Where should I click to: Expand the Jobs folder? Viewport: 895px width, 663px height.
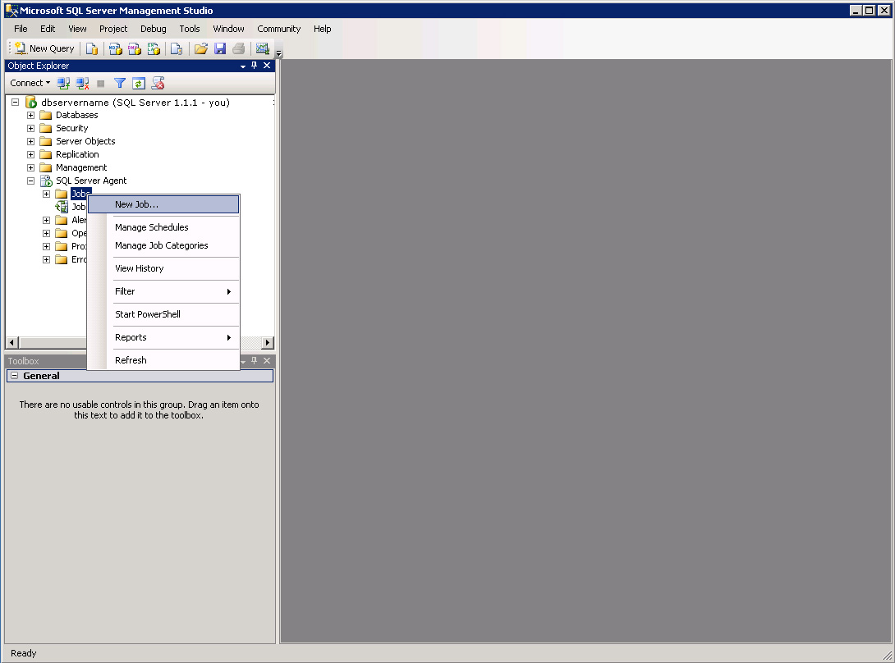click(x=46, y=194)
